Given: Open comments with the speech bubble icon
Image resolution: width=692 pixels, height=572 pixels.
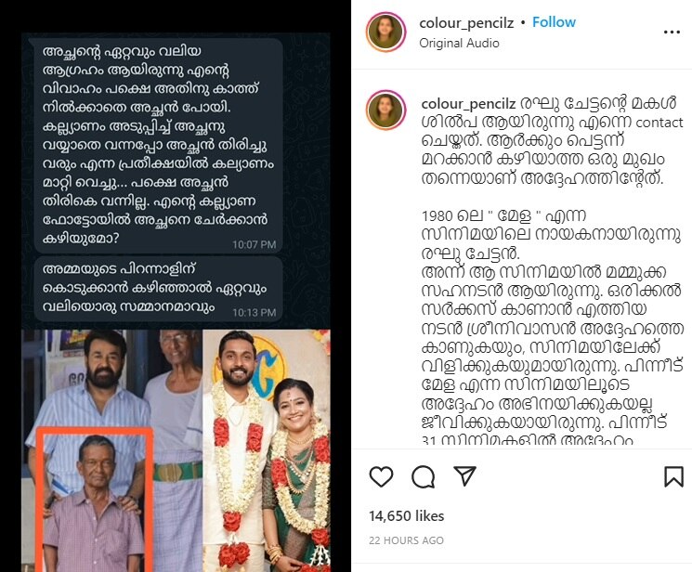Looking at the screenshot, I should click(423, 476).
